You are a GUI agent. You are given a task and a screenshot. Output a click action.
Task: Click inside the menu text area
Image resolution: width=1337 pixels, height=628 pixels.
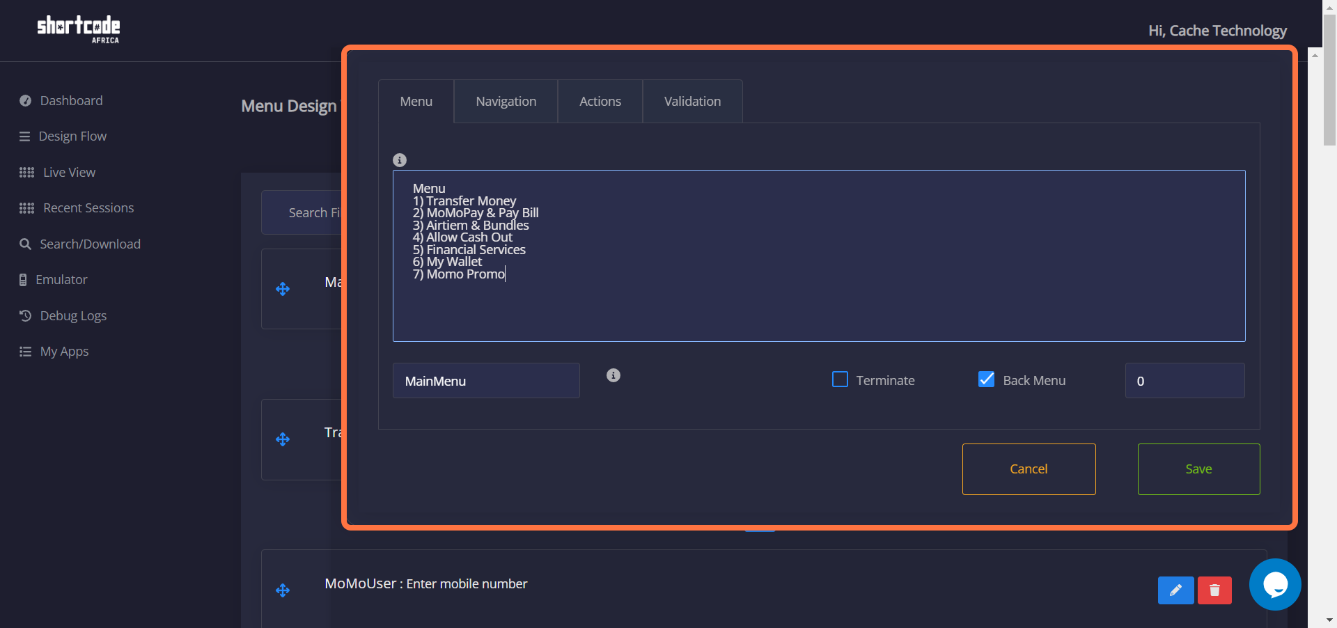(x=819, y=256)
